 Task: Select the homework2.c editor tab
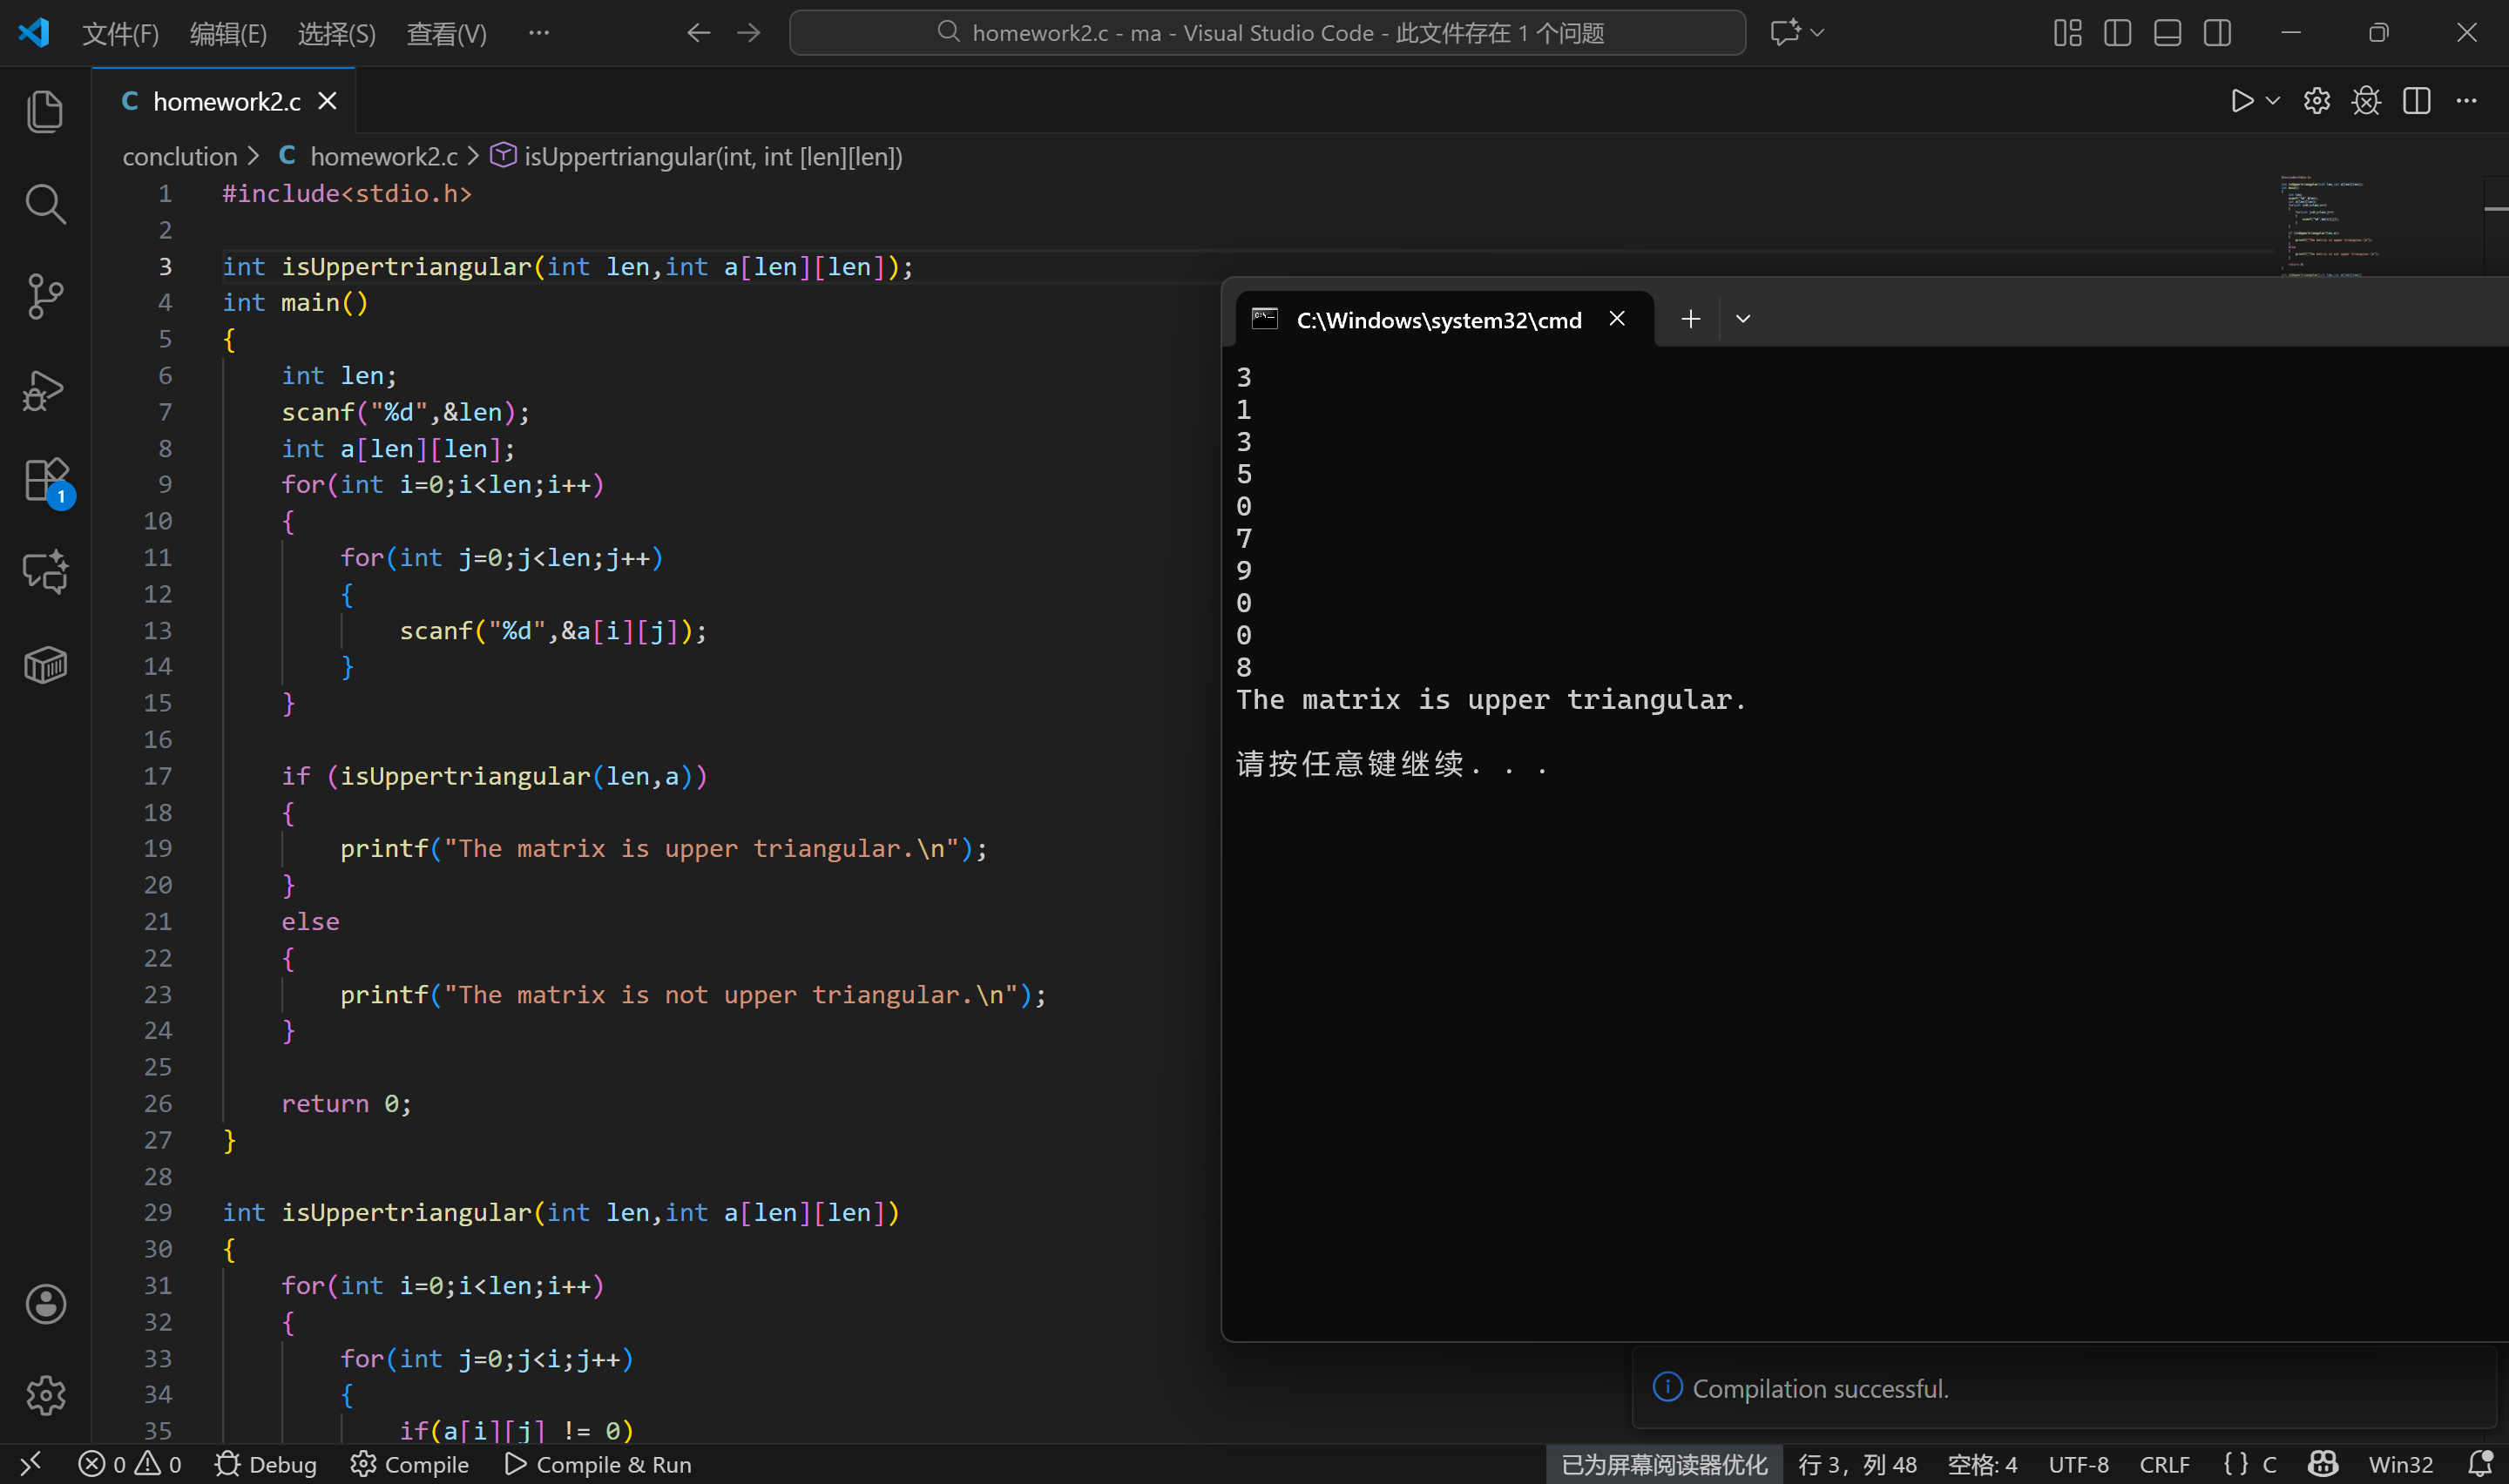coord(226,101)
